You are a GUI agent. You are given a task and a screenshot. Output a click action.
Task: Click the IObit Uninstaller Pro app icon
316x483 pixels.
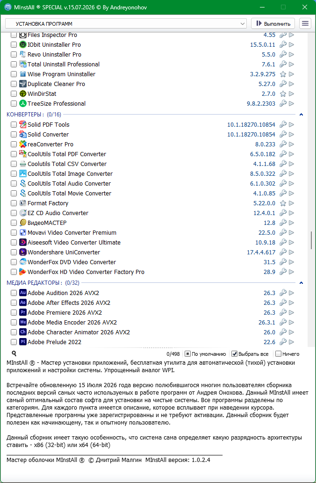[x=23, y=45]
